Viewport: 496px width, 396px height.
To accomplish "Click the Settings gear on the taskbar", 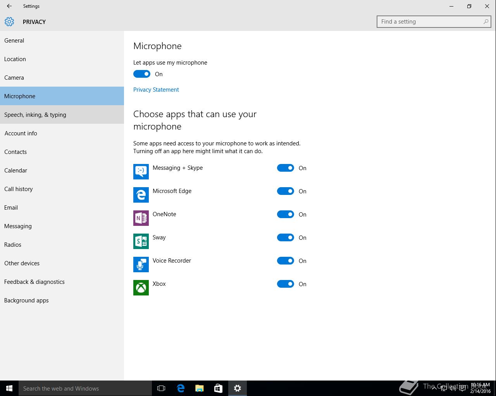I will coord(238,388).
